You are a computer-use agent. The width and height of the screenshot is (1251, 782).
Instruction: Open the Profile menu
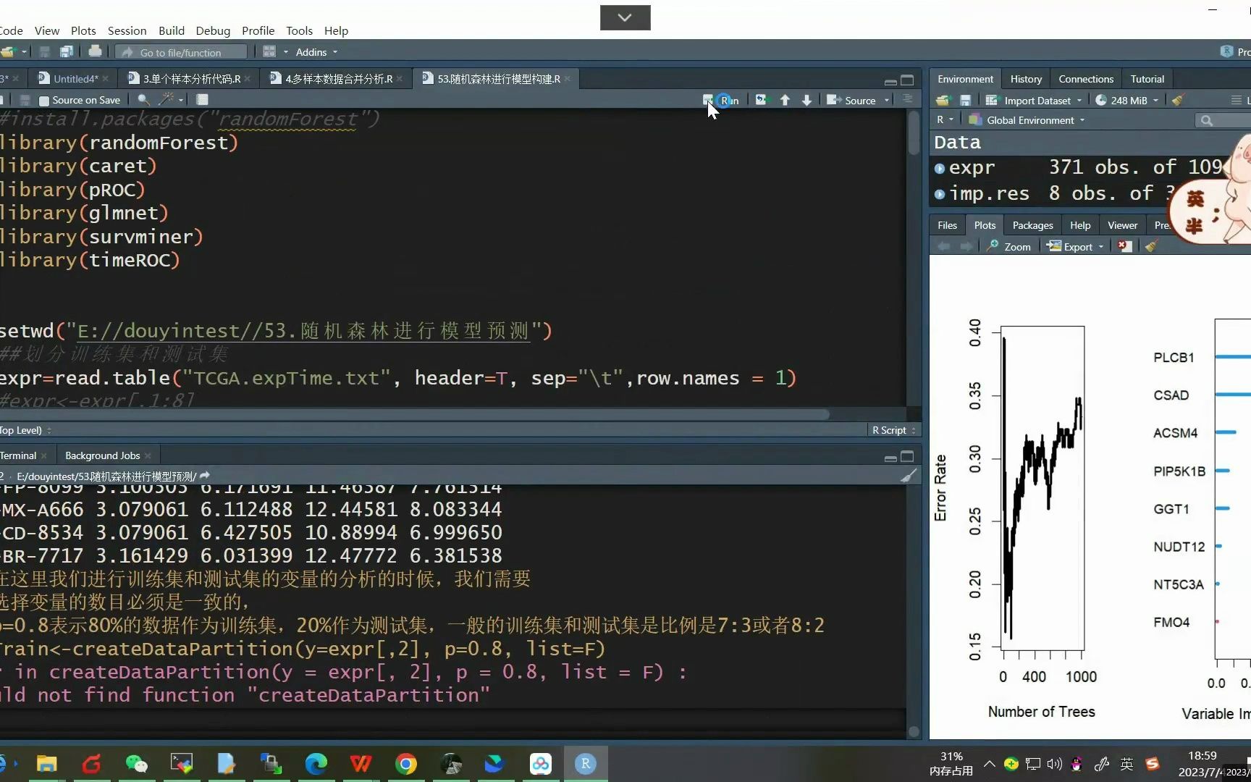[258, 30]
